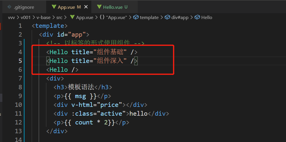Screen dimensions: 286x142
Task: Open the Hello breadcrumb symbol
Action: tap(207, 18)
